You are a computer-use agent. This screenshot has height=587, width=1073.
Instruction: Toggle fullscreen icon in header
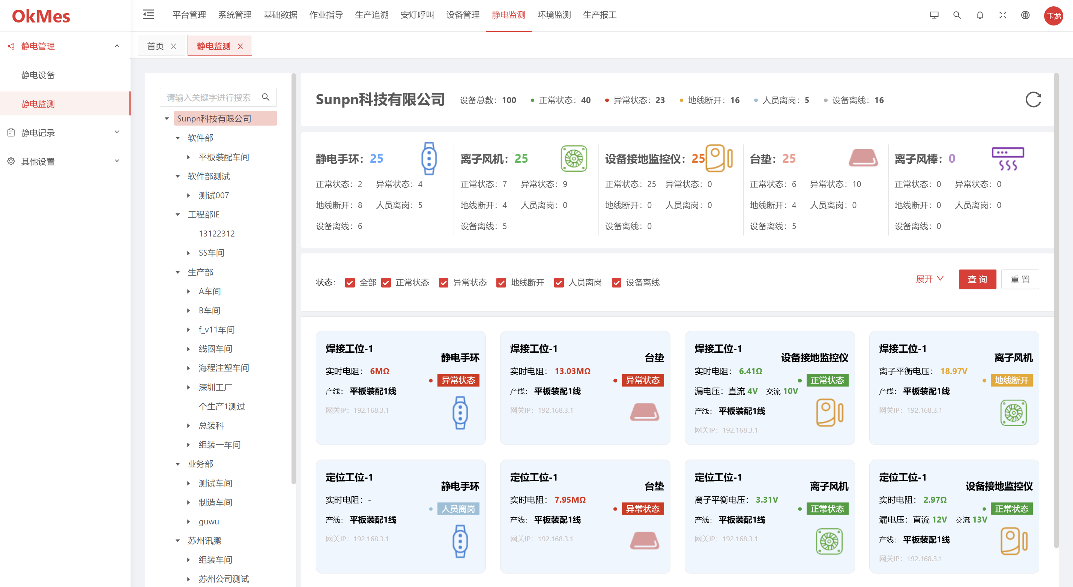1002,15
